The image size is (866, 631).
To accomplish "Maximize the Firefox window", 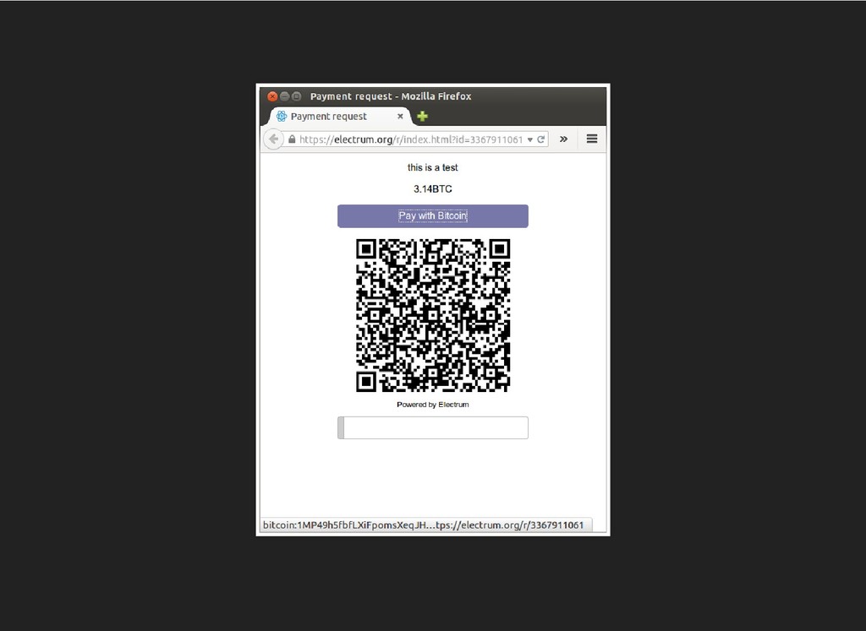I will coord(297,96).
